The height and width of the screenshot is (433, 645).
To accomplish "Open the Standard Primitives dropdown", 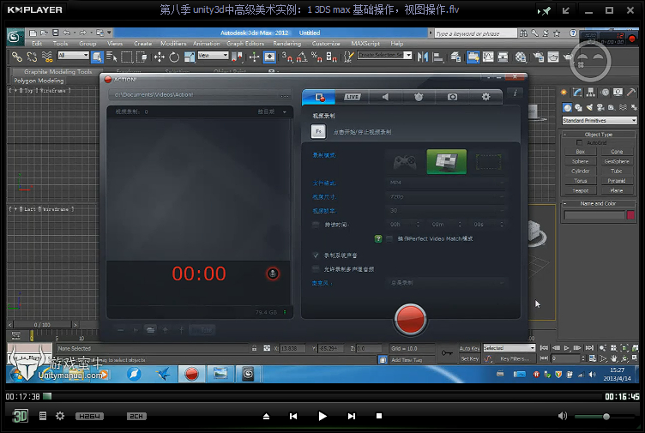I will tap(599, 121).
